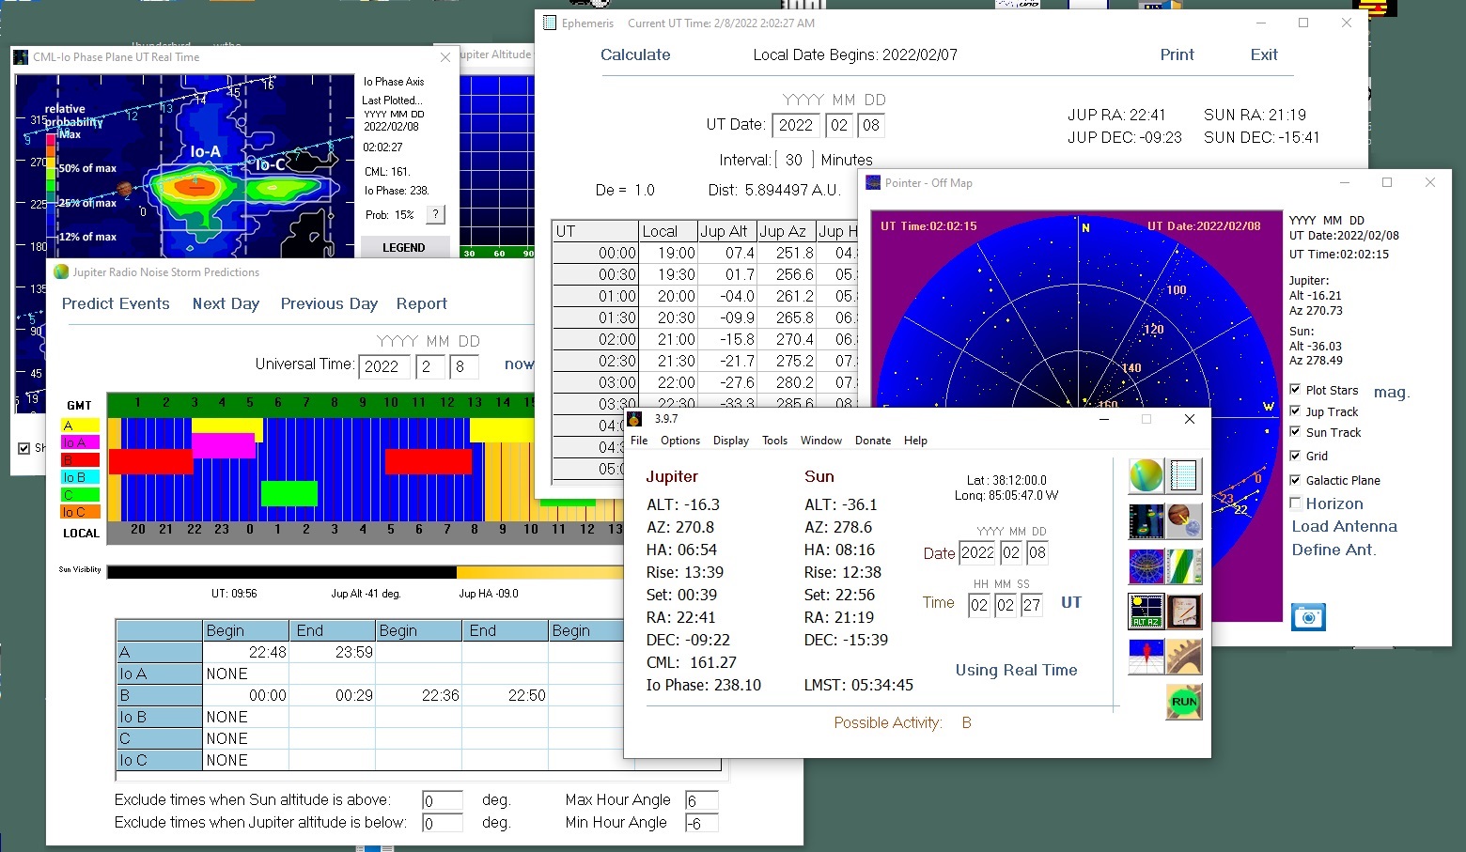
Task: Click the green RUN button icon
Action: coord(1184,702)
